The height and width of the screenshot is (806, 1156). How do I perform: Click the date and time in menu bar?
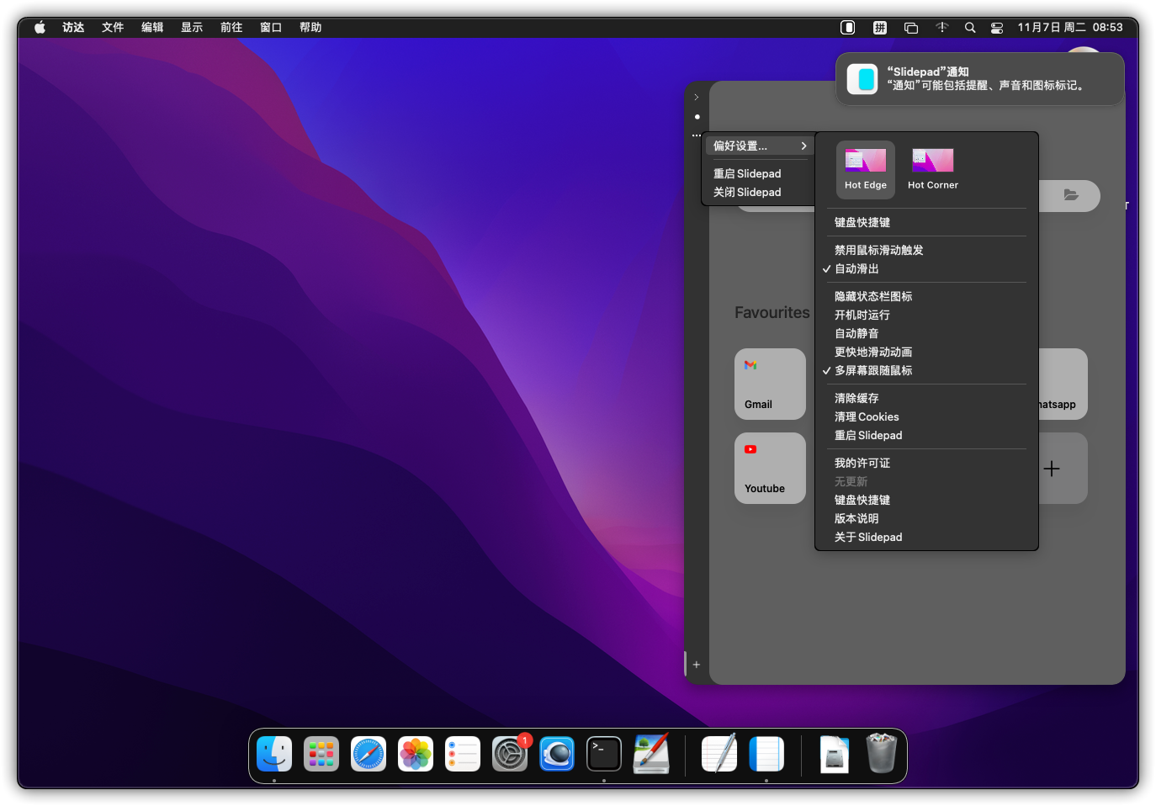point(1070,27)
